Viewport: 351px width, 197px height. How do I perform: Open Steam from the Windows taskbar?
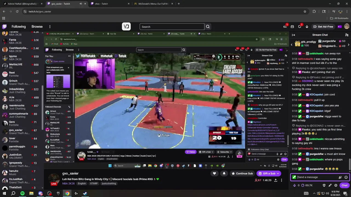[x=85, y=193]
